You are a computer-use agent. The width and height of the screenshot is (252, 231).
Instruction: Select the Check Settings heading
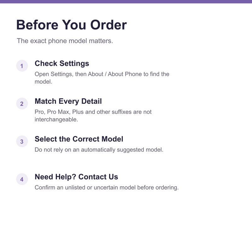(62, 63)
